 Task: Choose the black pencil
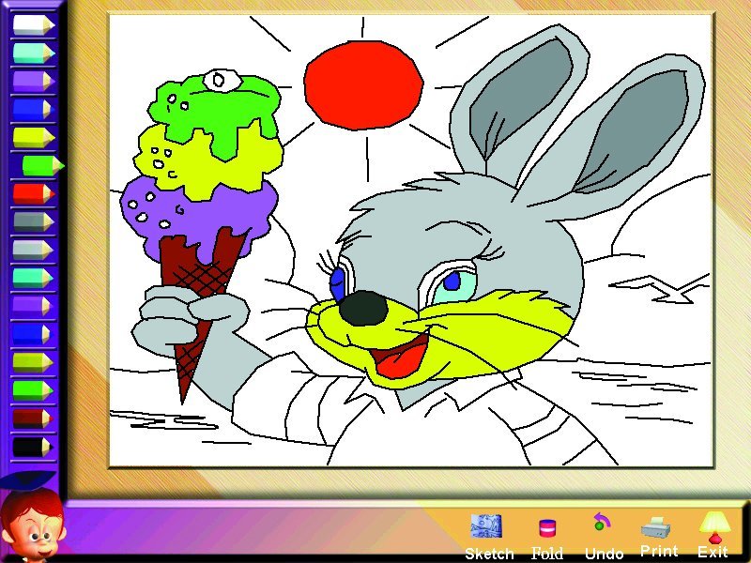30,447
